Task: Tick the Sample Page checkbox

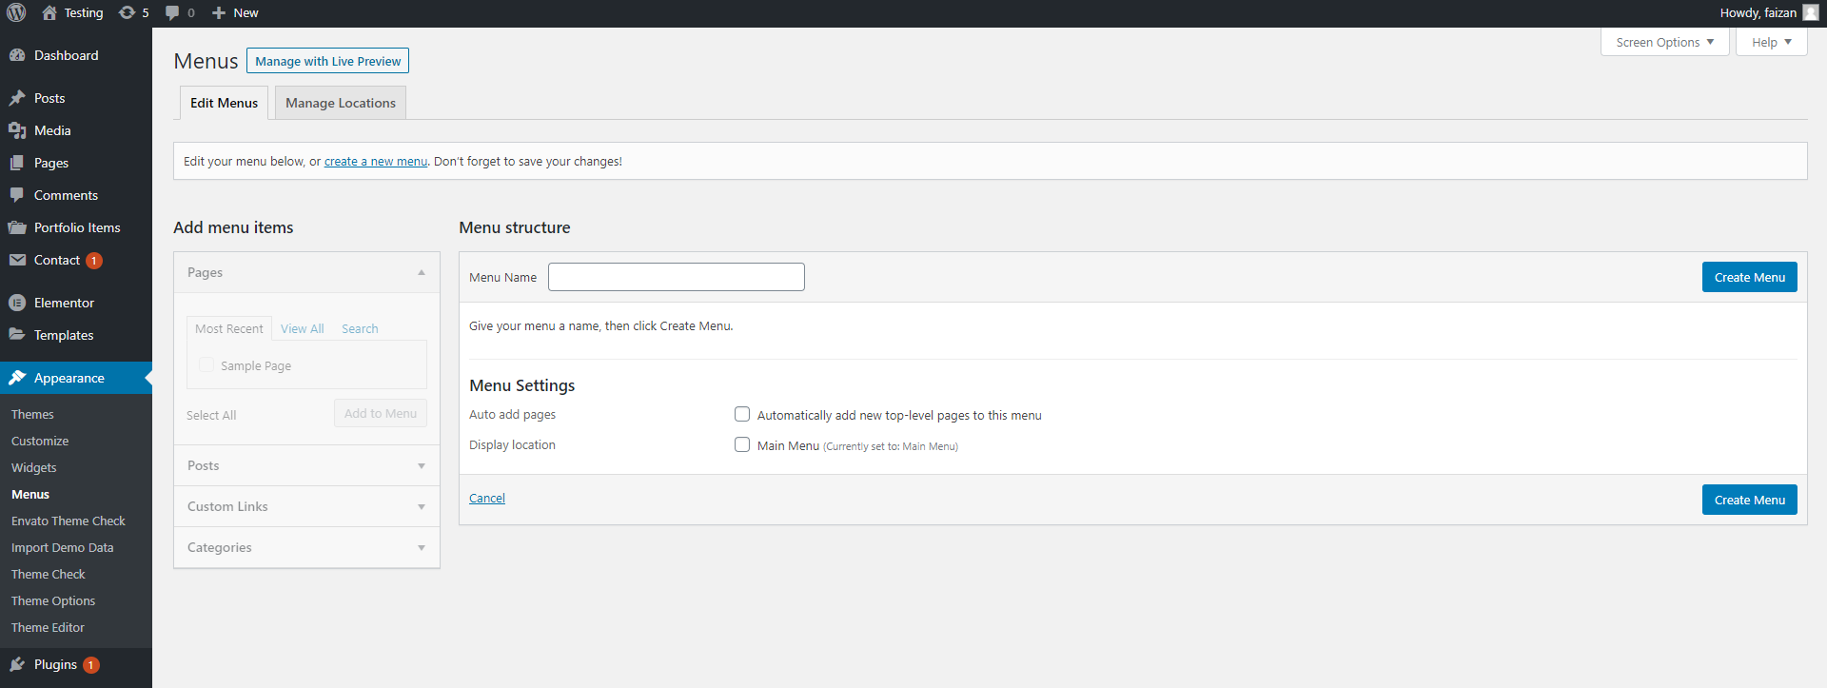Action: pos(206,364)
